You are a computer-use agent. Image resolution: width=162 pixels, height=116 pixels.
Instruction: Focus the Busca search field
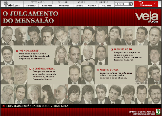122,4
